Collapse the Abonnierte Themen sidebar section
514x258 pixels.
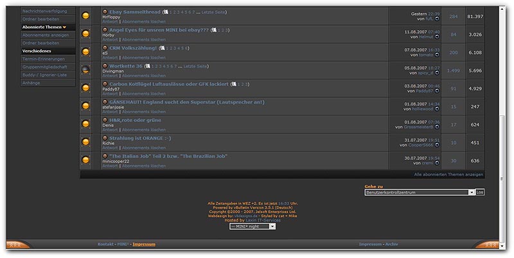[65, 27]
